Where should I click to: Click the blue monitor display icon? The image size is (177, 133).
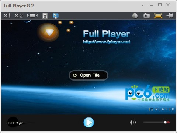click(56, 16)
